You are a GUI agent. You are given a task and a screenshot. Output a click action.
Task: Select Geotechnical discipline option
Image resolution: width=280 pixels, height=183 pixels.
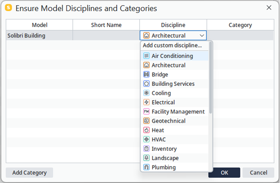click(x=175, y=121)
